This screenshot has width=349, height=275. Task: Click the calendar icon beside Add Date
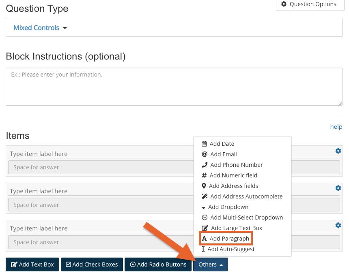(204, 144)
